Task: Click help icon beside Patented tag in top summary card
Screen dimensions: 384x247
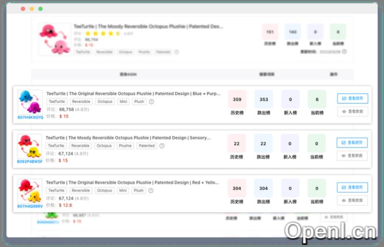Action: tap(177, 52)
